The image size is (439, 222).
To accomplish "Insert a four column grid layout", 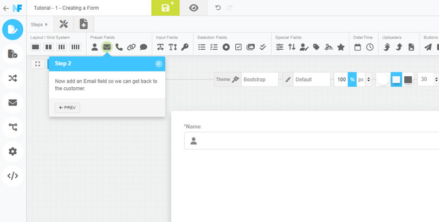I will point(75,47).
